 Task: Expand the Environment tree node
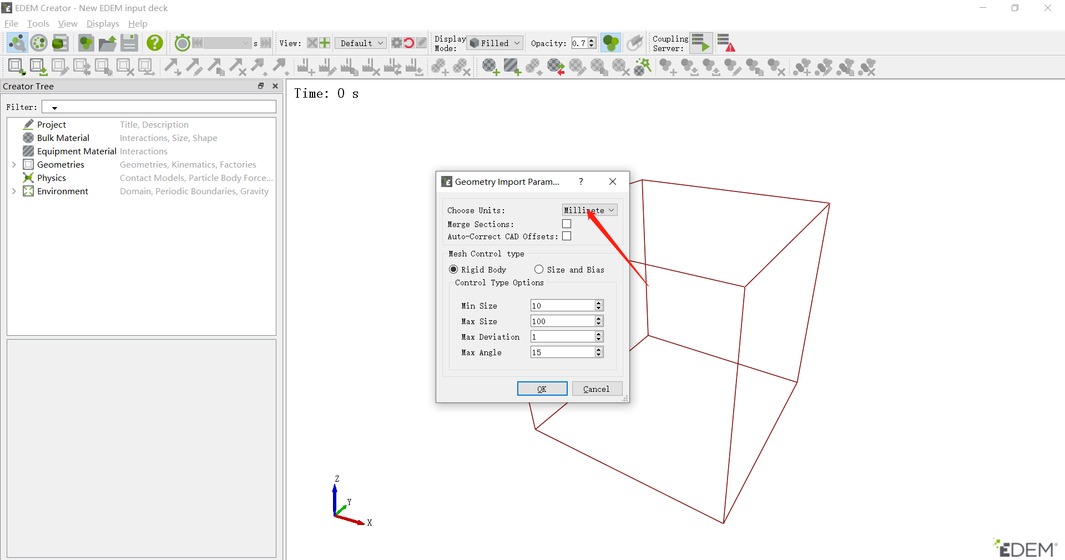[14, 191]
